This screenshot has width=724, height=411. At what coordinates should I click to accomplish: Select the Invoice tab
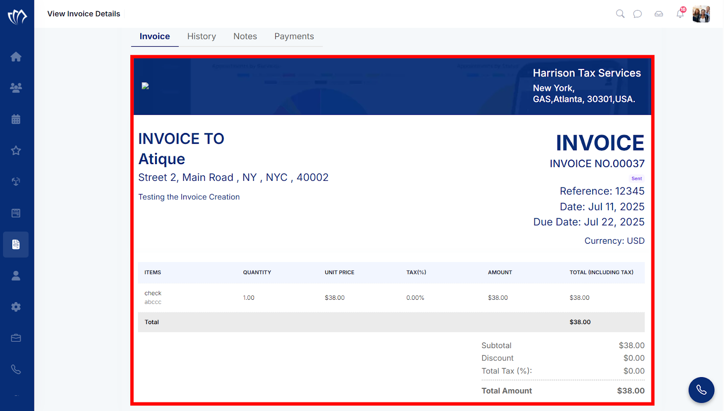coord(155,36)
